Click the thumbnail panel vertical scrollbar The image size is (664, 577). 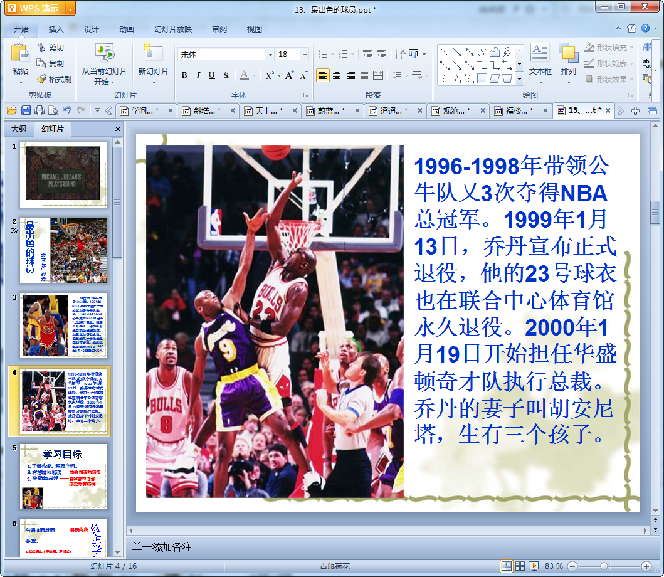(x=117, y=203)
